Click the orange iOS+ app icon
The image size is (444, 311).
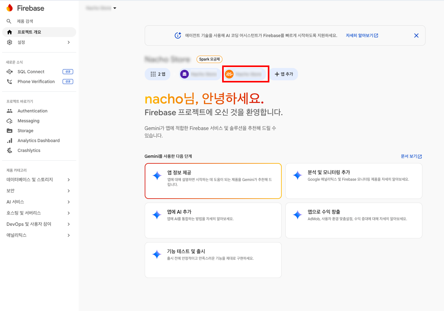pos(229,74)
